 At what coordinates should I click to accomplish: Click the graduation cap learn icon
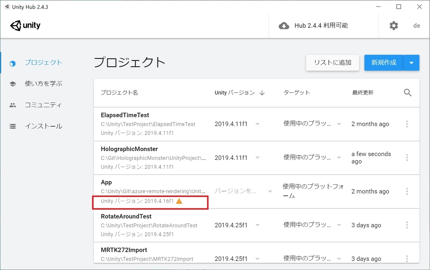13,84
